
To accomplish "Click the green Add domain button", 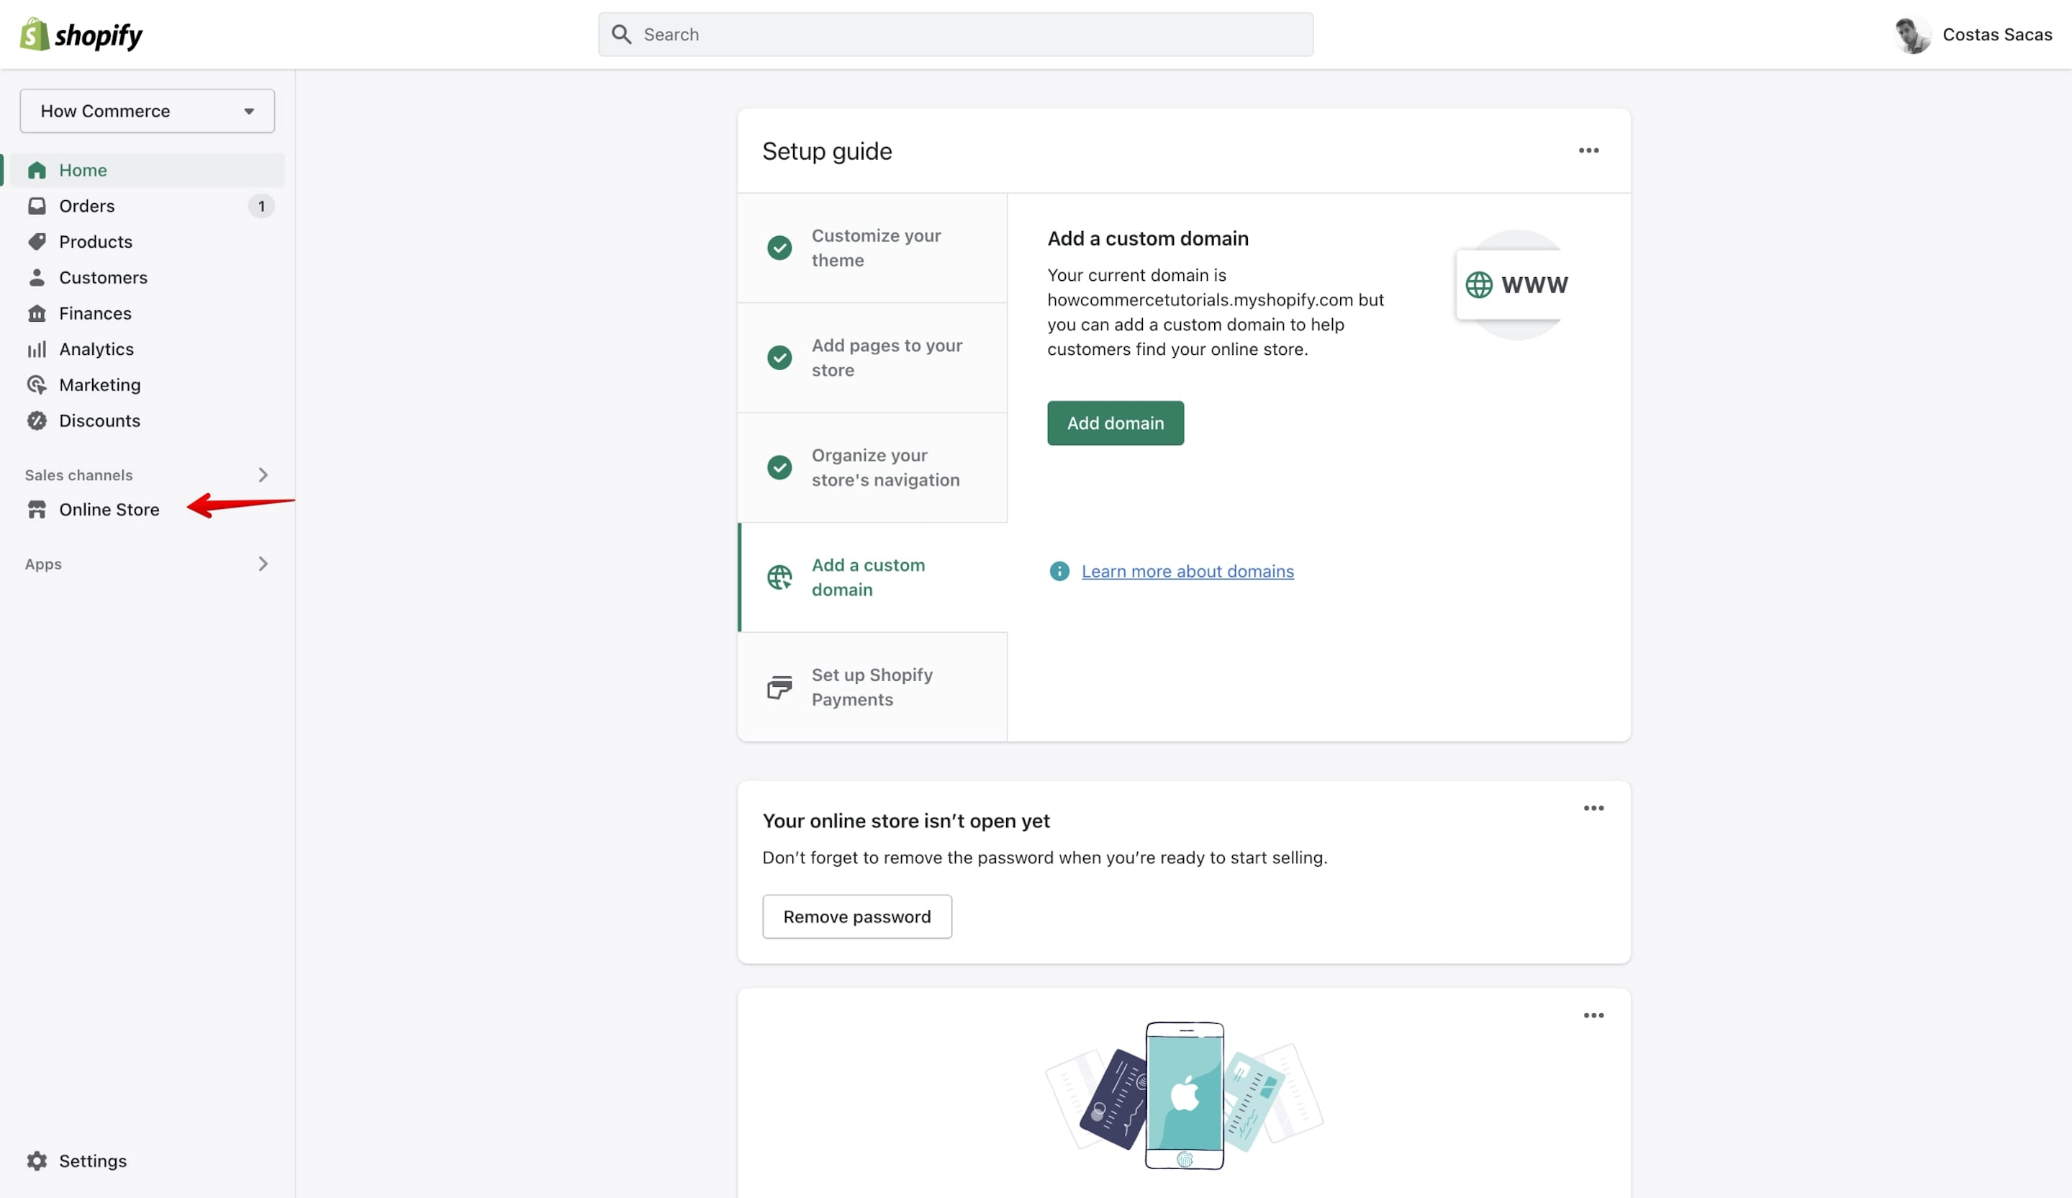I will coord(1115,423).
